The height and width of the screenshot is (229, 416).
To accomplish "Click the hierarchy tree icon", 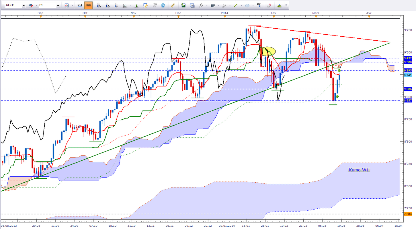I will (x=279, y=5).
